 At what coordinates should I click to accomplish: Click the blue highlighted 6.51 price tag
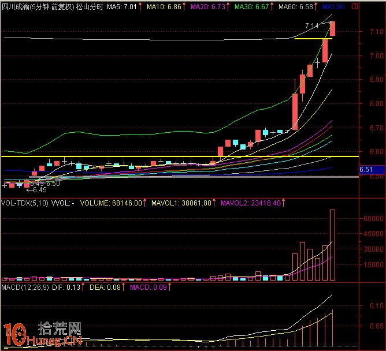(372, 170)
